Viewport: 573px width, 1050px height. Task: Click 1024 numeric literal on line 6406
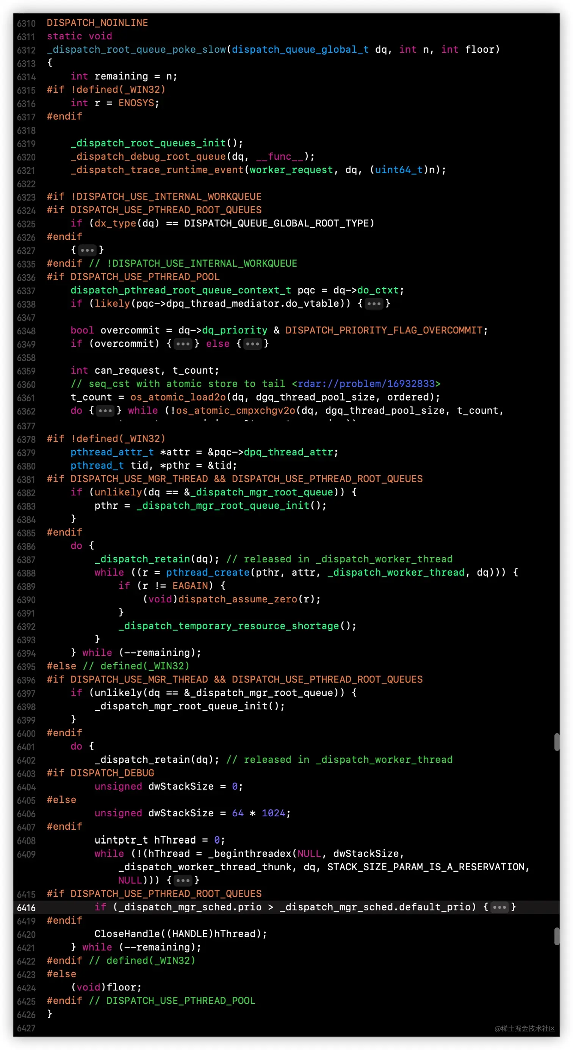tap(273, 813)
